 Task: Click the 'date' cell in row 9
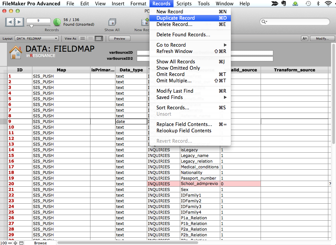(131, 121)
